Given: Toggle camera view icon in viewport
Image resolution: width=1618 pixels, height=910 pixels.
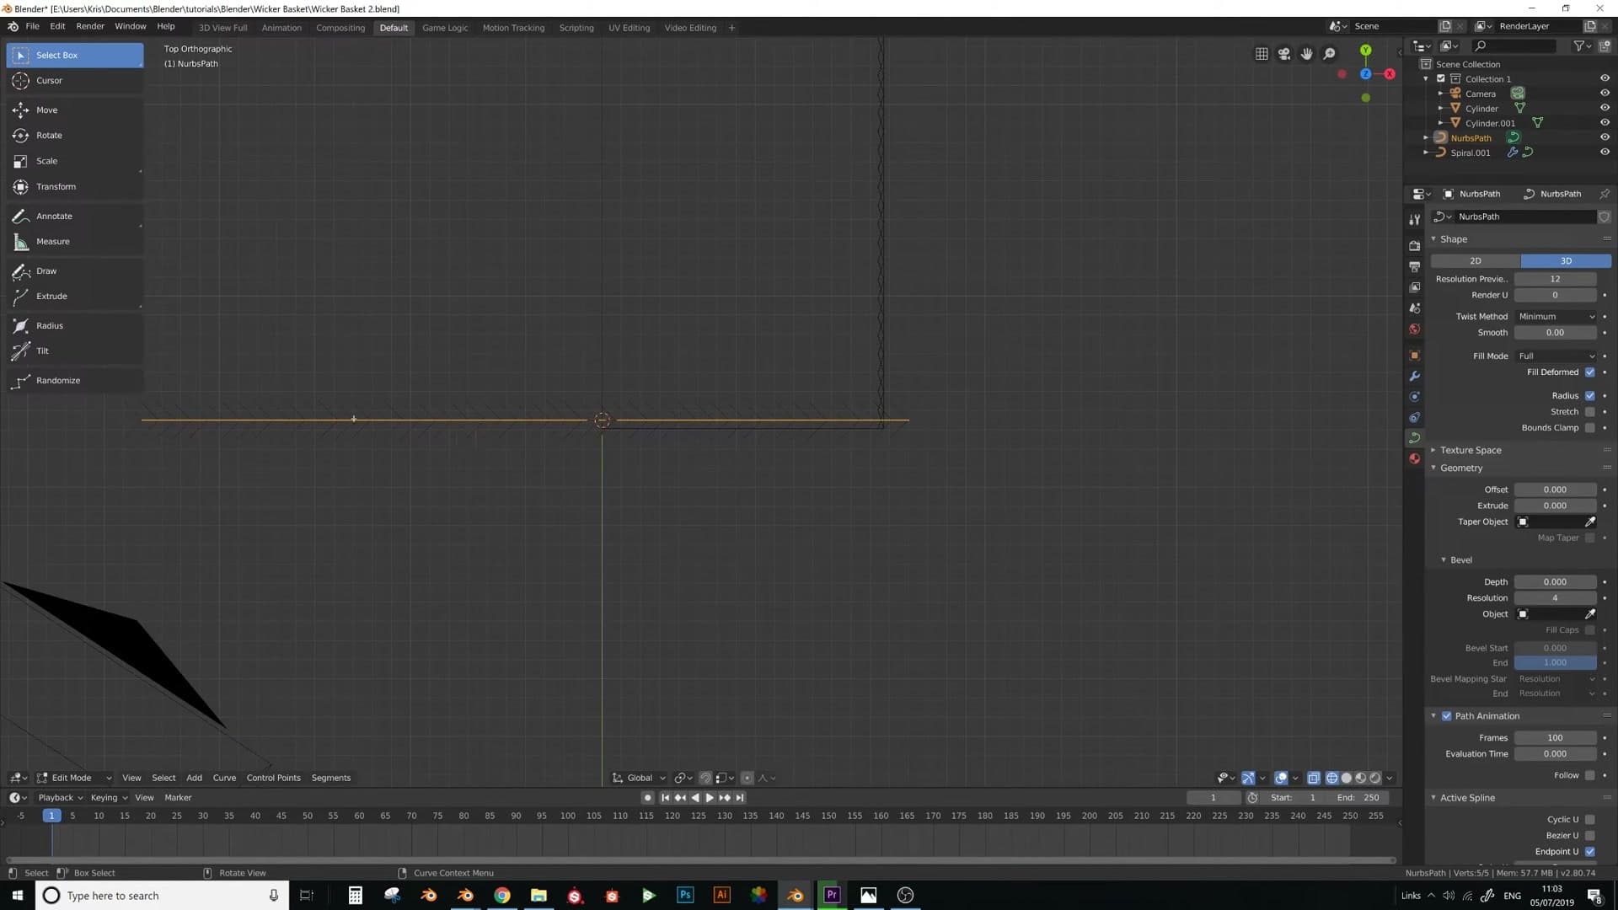Looking at the screenshot, I should click(x=1284, y=54).
